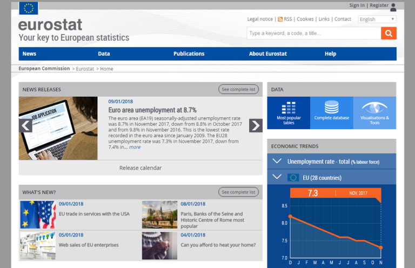Click the date 05/01/2018 in What's New
Image resolution: width=415 pixels, height=268 pixels.
point(71,235)
